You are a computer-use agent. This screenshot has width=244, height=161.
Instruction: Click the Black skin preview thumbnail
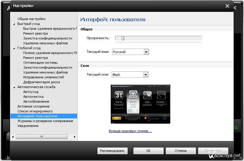(x=140, y=104)
